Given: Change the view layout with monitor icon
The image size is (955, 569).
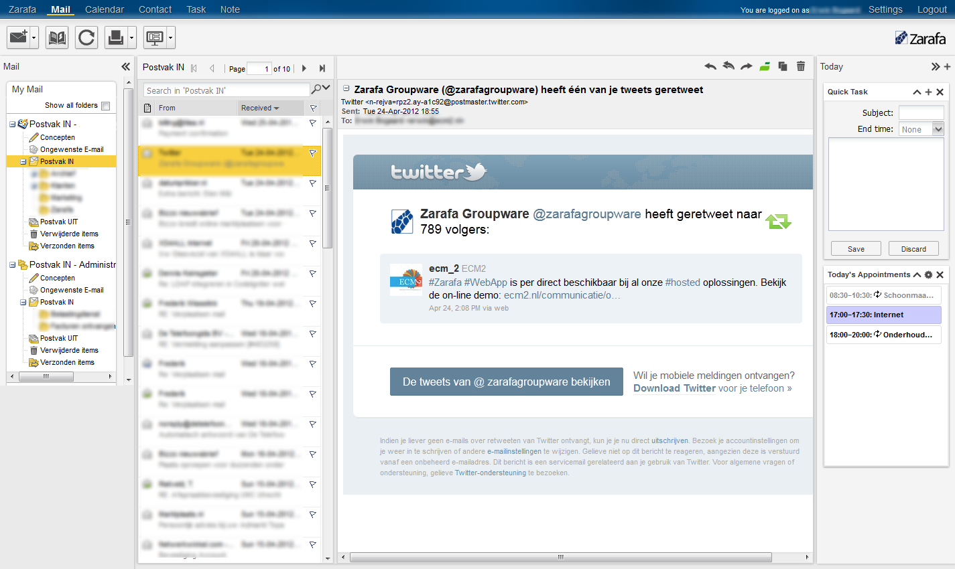Looking at the screenshot, I should coord(155,37).
